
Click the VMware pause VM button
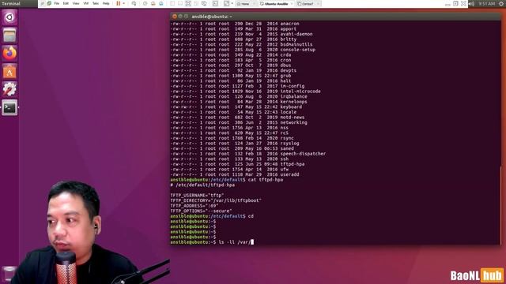118,3
